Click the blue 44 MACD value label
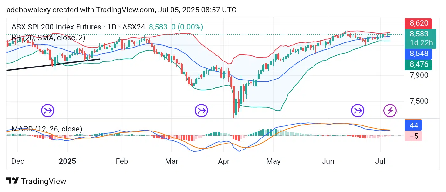This screenshot has height=192, width=446. coord(414,125)
